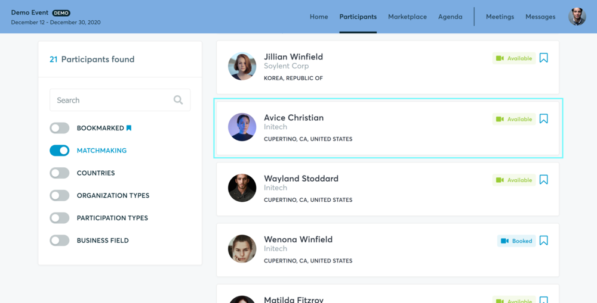This screenshot has height=303, width=597.
Task: Toggle the Countries filter
Action: click(x=59, y=173)
